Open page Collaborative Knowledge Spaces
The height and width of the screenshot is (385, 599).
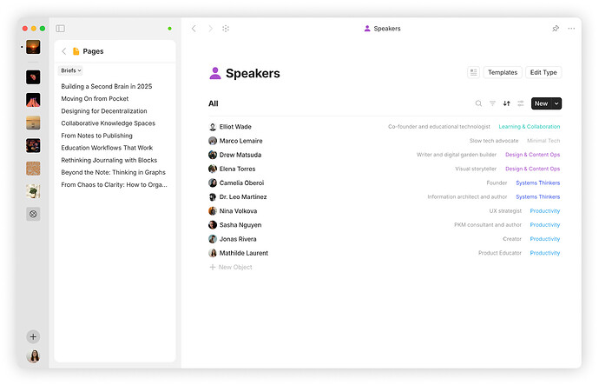point(109,123)
